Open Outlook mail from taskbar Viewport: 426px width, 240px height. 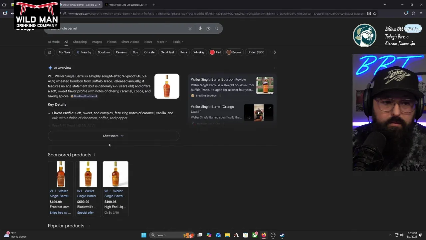coord(218,235)
